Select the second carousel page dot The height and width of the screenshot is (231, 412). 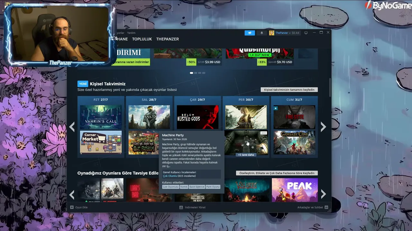195,73
